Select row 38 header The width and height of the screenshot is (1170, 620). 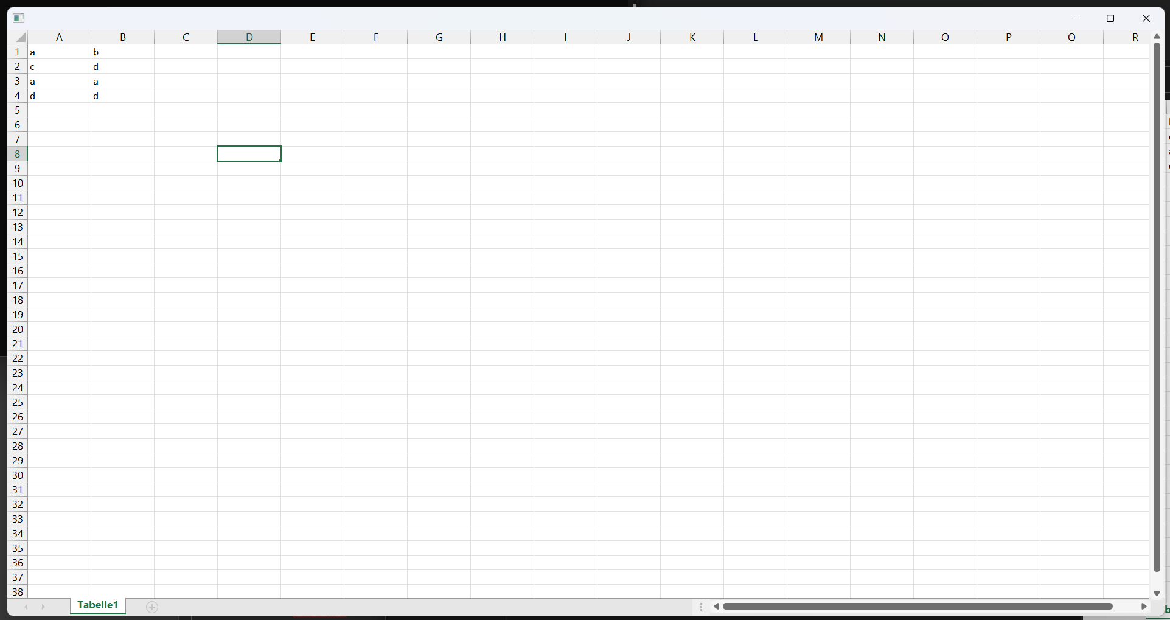[x=18, y=592]
